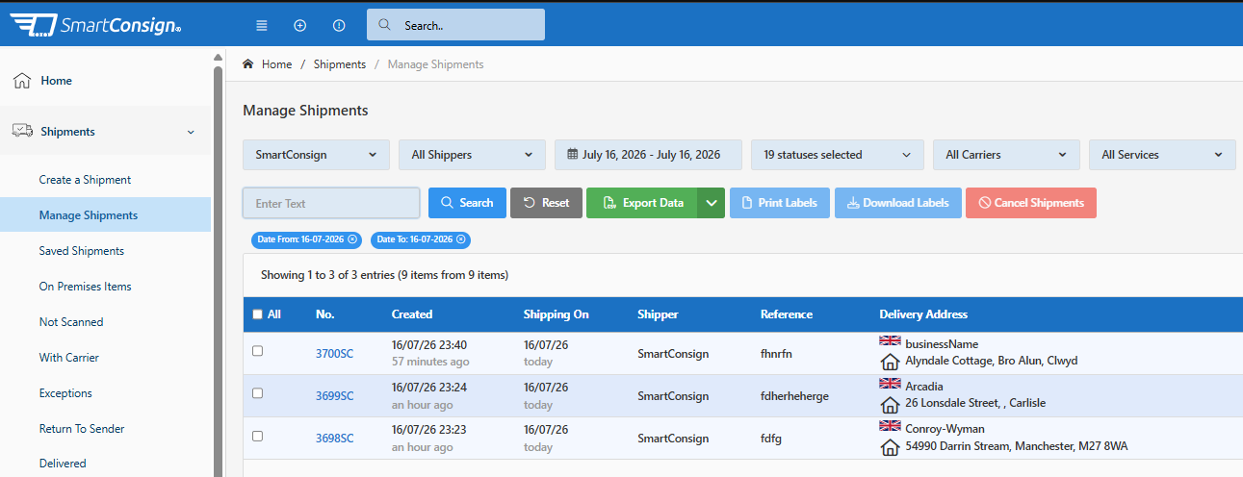1243x477 pixels.
Task: Click the Reset button
Action: 546,203
